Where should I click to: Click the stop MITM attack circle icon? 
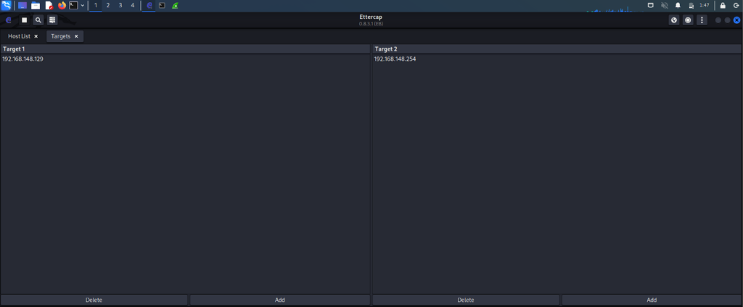click(688, 20)
